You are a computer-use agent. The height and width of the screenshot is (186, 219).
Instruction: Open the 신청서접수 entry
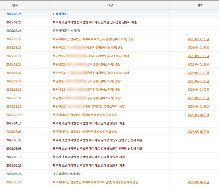click(60, 14)
